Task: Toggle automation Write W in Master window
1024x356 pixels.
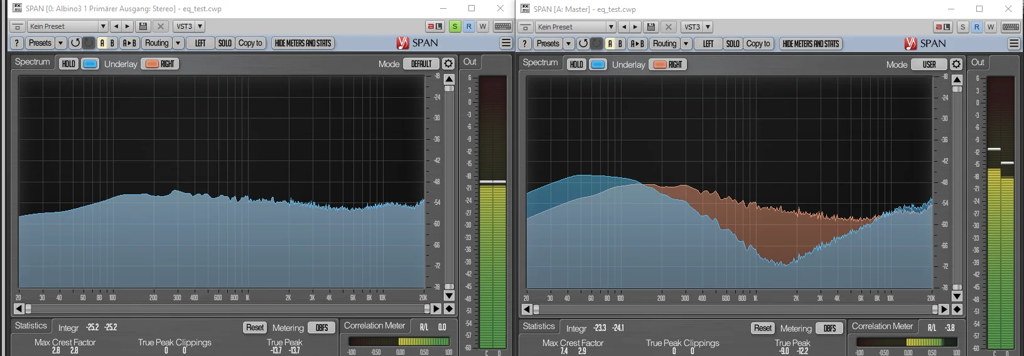Action: (991, 27)
